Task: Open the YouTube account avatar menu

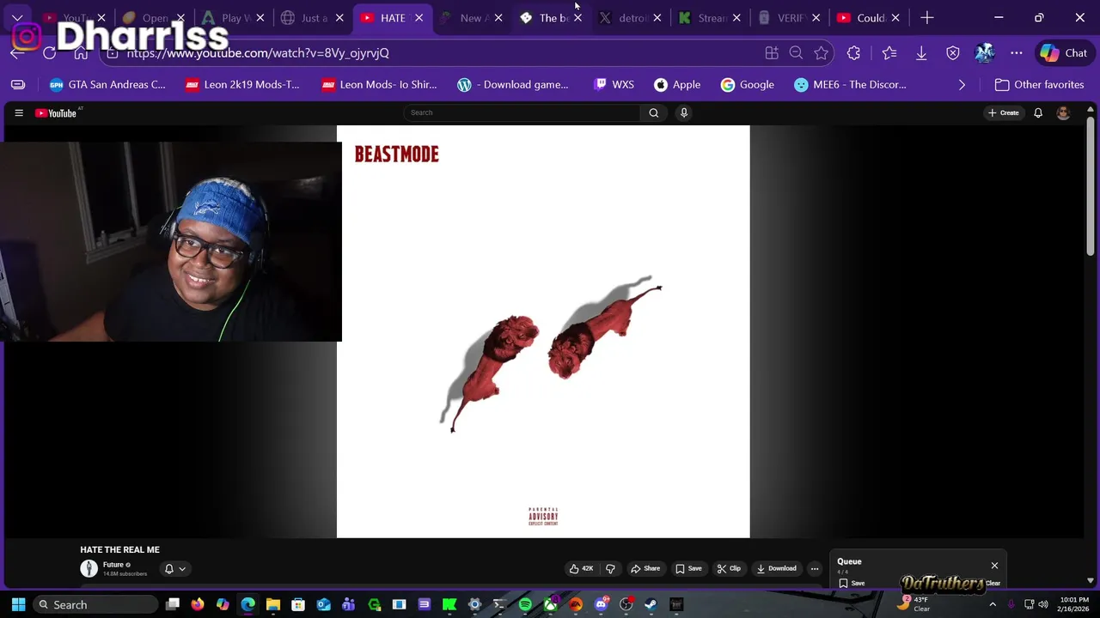Action: pos(1063,112)
